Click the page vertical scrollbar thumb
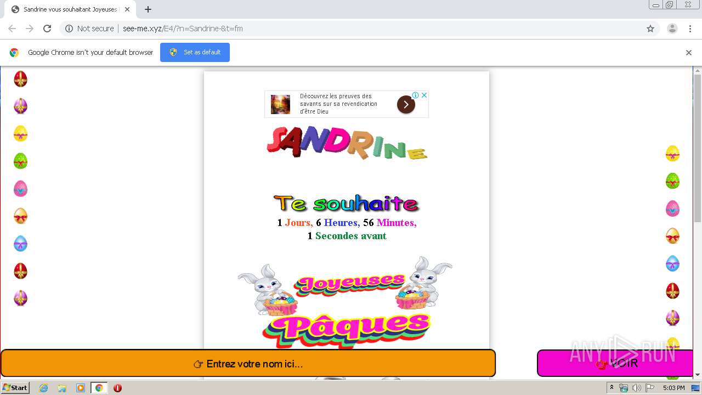This screenshot has height=395, width=702. coord(698,148)
